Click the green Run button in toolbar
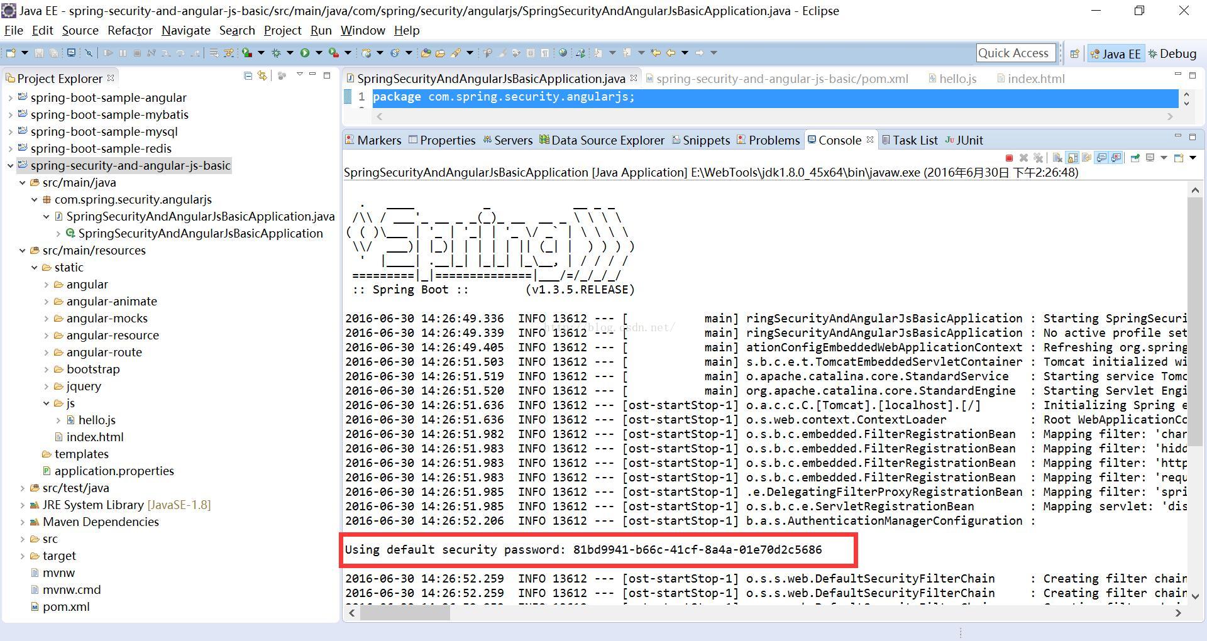Image resolution: width=1207 pixels, height=641 pixels. point(305,53)
